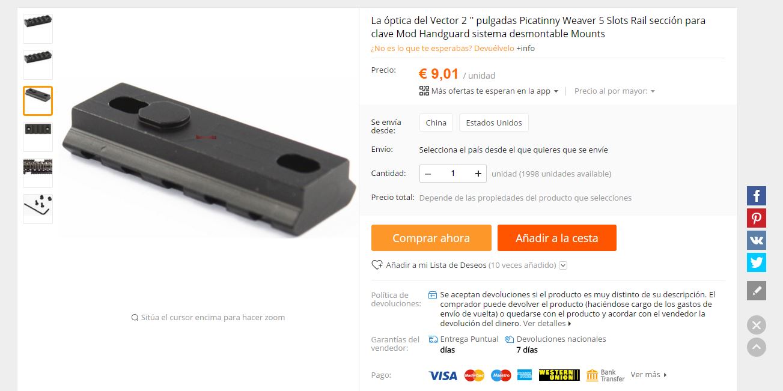The width and height of the screenshot is (783, 391).
Task: Click the back-to-top arrow icon
Action: click(x=757, y=347)
